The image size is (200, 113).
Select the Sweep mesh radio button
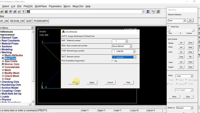pyautogui.click(x=186, y=84)
